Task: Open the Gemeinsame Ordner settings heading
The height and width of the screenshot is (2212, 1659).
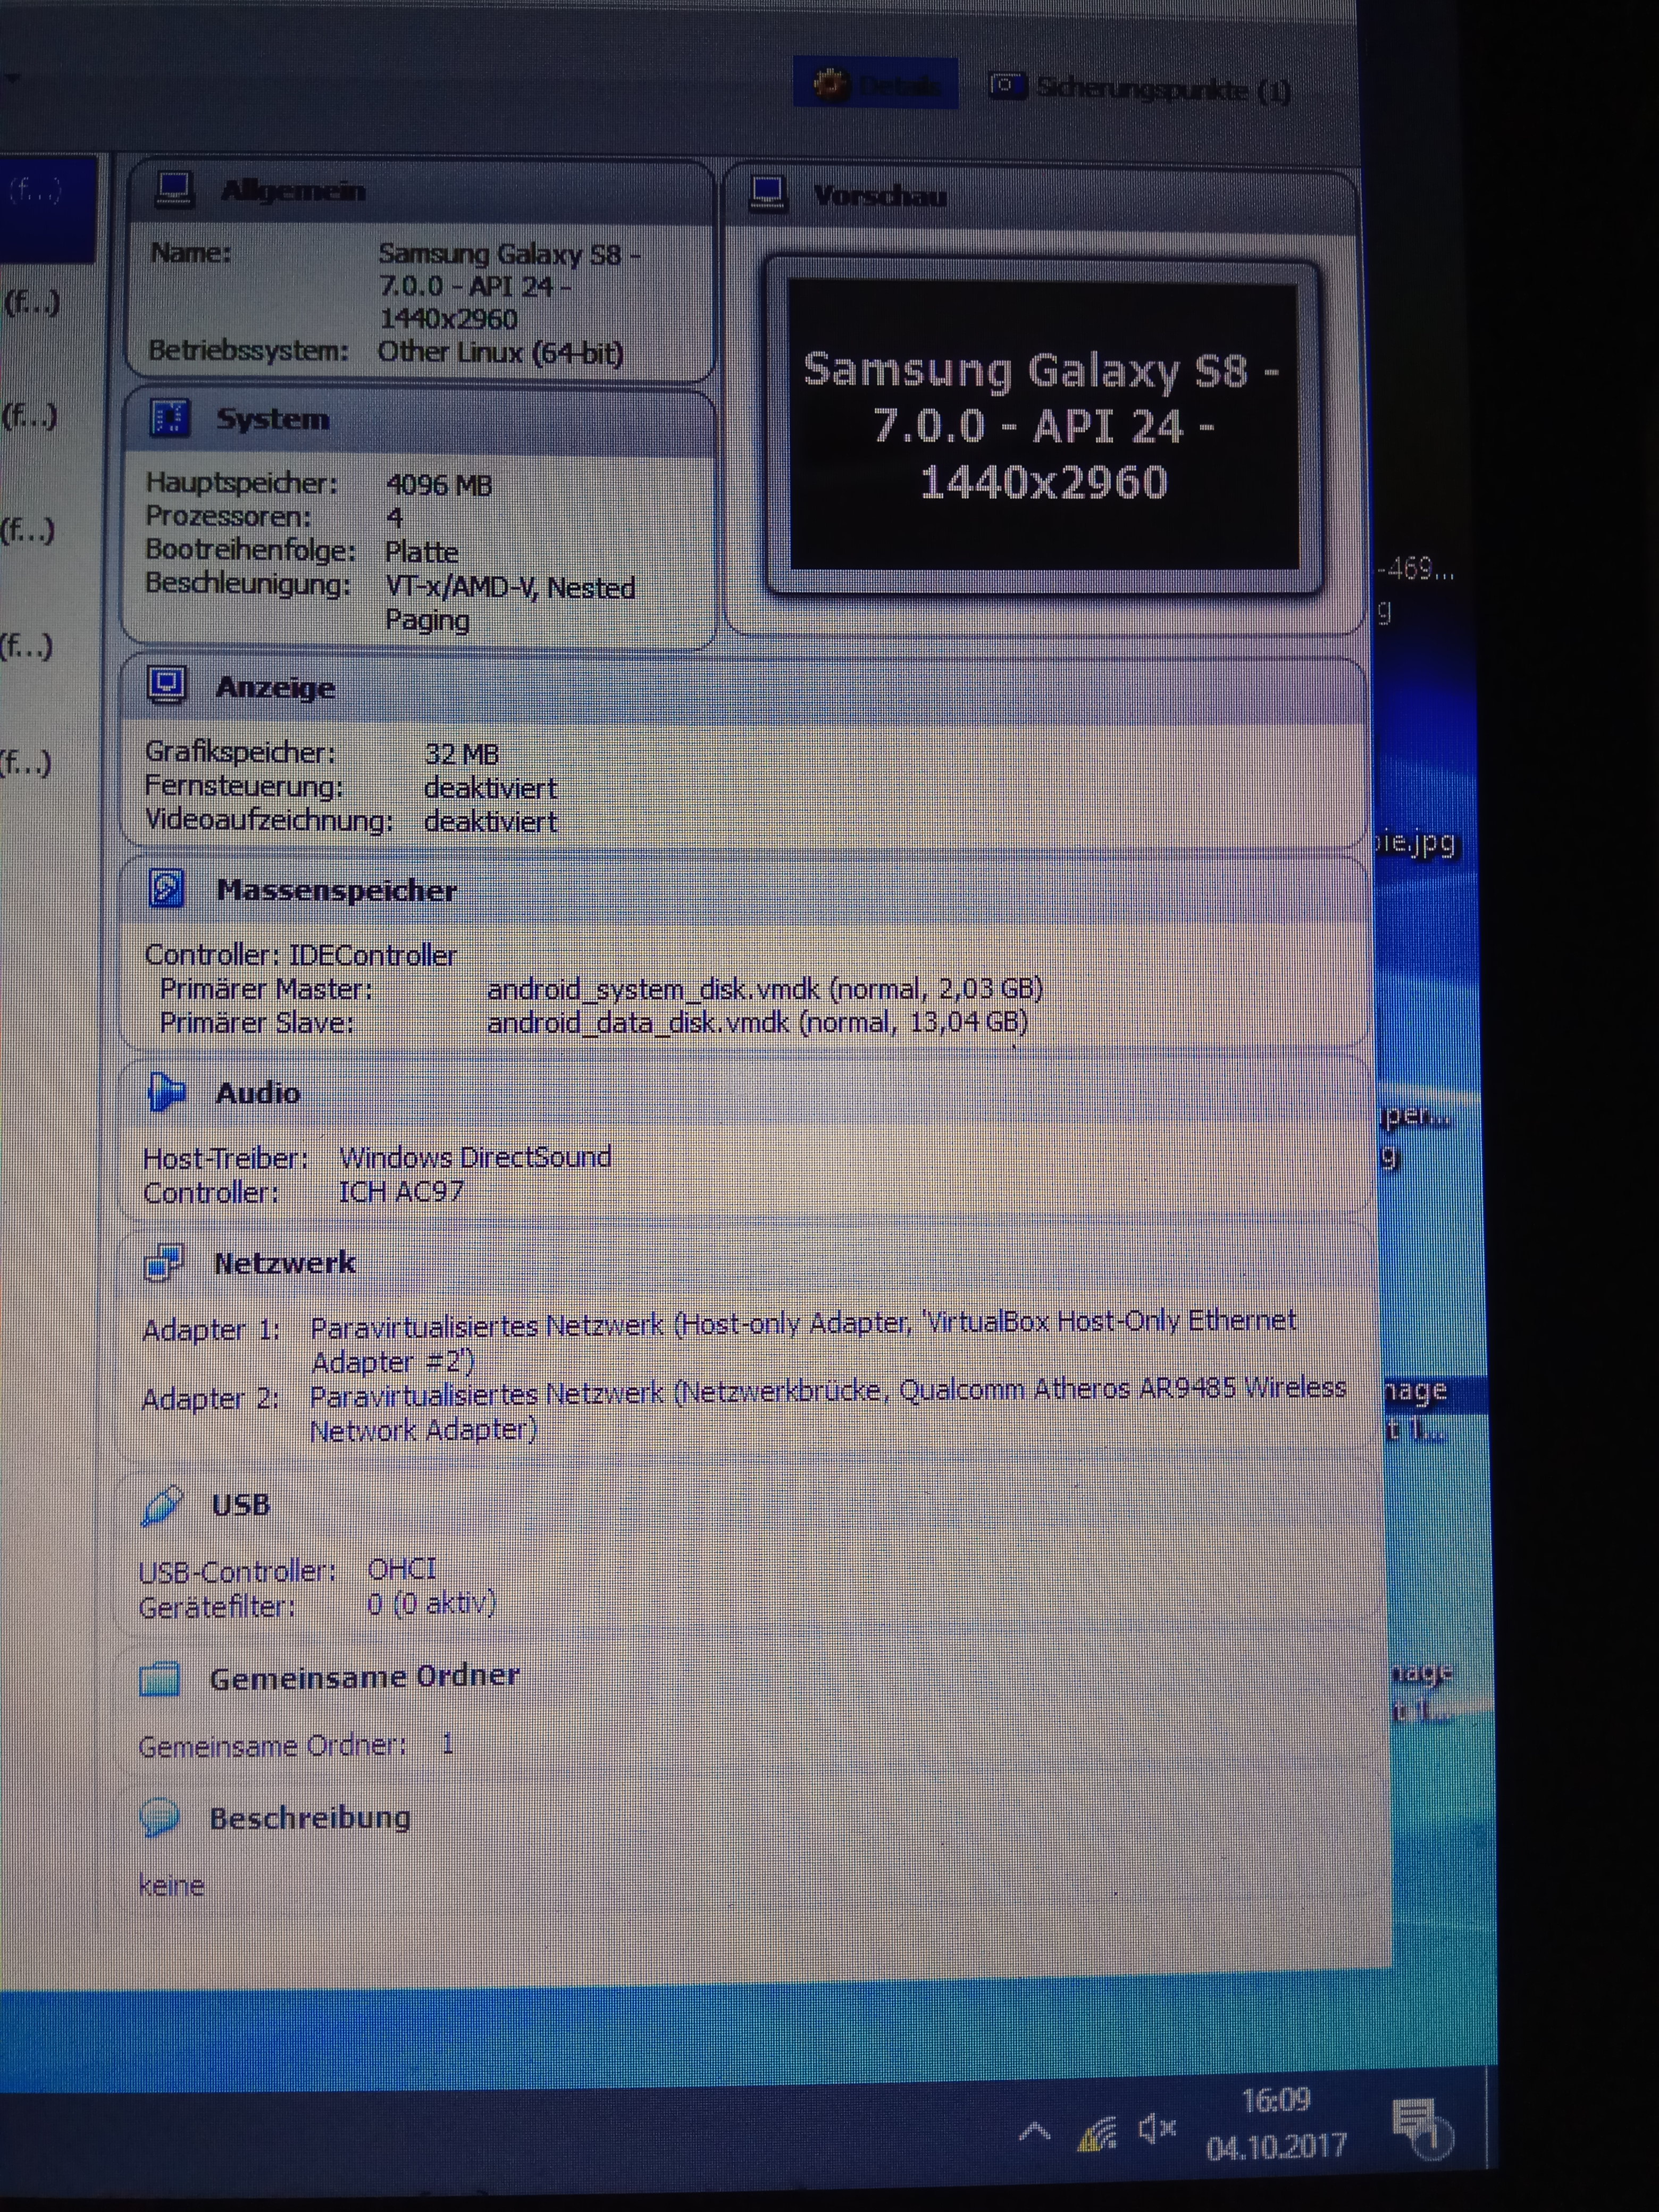Action: (364, 1677)
